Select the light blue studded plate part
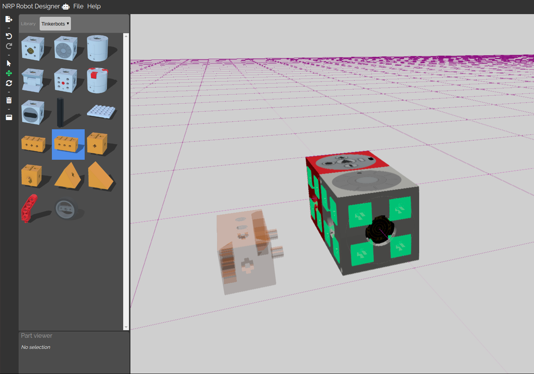Viewport: 534px width, 374px height. (101, 112)
